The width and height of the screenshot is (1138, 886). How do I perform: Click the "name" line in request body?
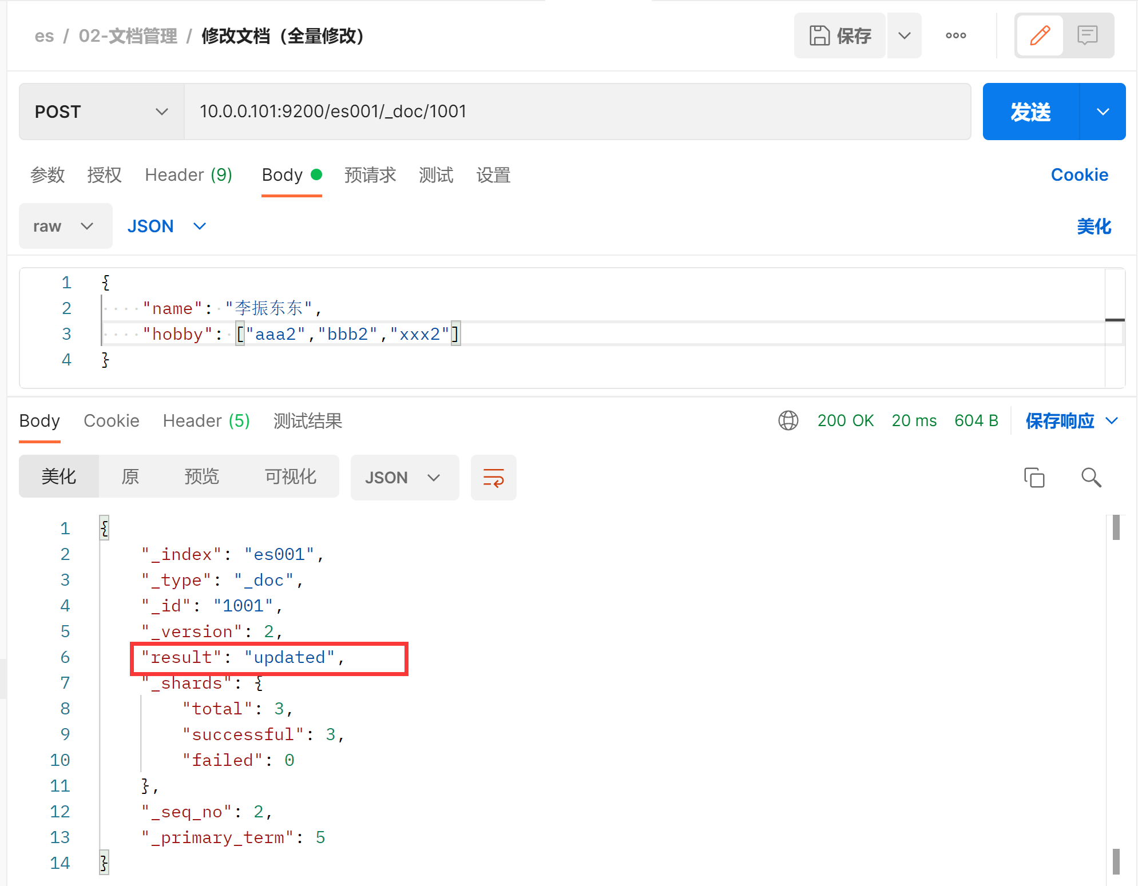click(x=232, y=308)
